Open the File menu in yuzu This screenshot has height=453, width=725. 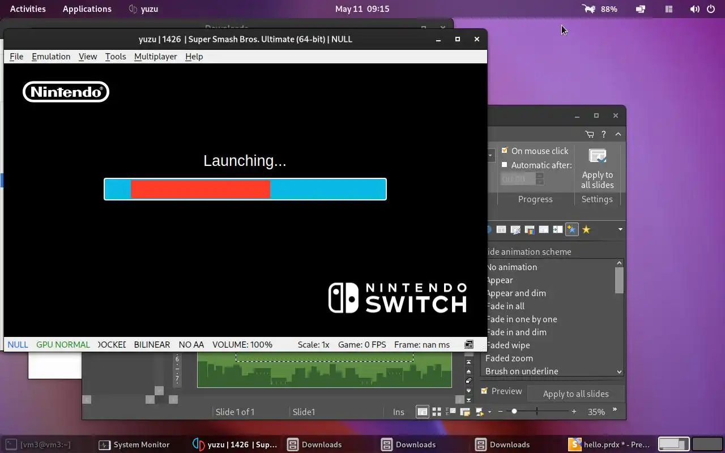(x=16, y=56)
